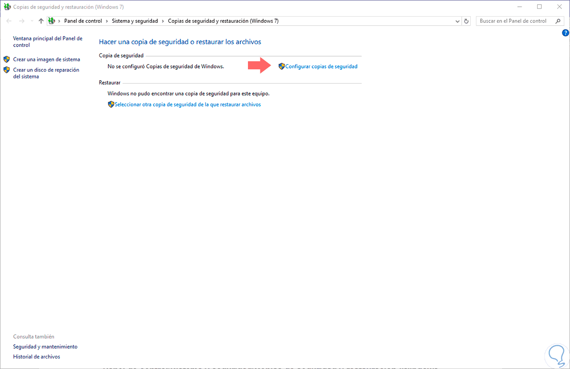Image resolution: width=570 pixels, height=369 pixels.
Task: Click the heading 'Hacer una copia de seguridad o restaurar los archivos'
Action: pyautogui.click(x=180, y=42)
